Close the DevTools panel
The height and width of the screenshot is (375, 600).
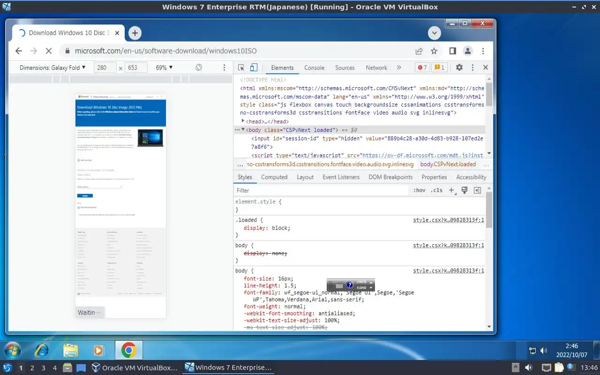(x=486, y=67)
